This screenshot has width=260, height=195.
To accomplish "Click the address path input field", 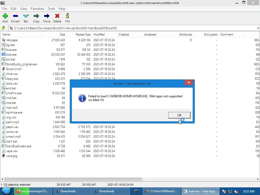I will (x=134, y=28).
